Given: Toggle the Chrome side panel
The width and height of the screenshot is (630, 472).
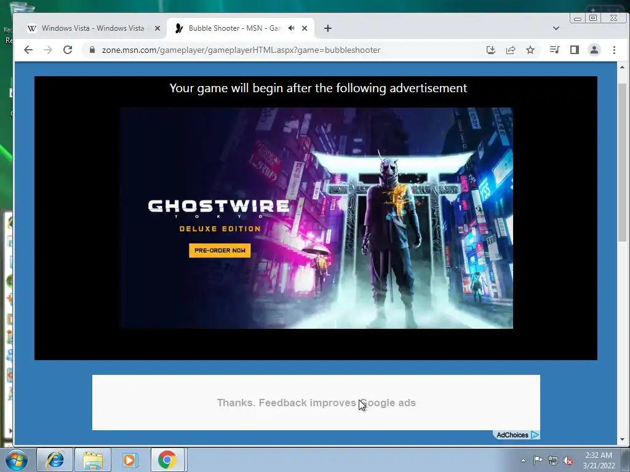Looking at the screenshot, I should [575, 50].
